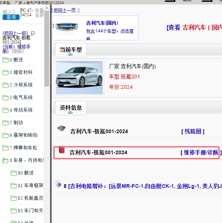Select 80 概述 tree label
Image resolution: width=222 pixels, height=223 pixels.
tap(26, 173)
